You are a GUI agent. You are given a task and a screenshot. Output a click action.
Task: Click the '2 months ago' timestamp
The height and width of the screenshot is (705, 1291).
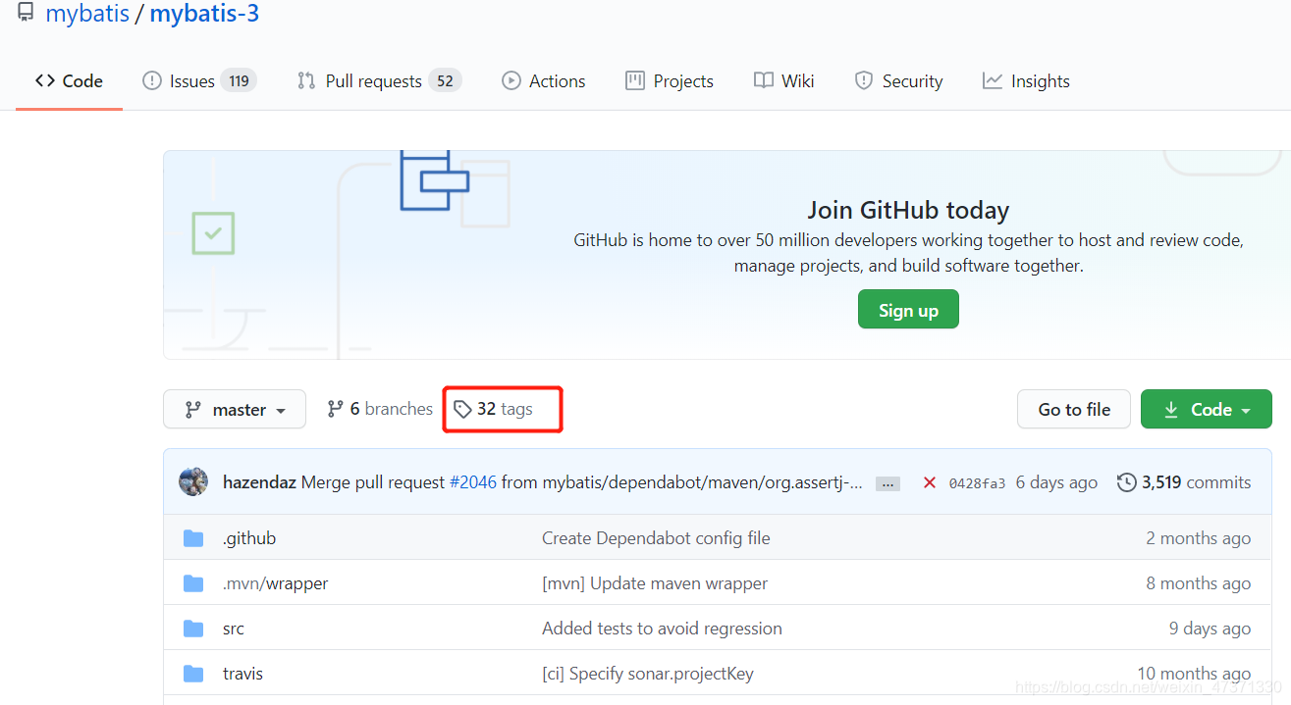click(x=1199, y=538)
